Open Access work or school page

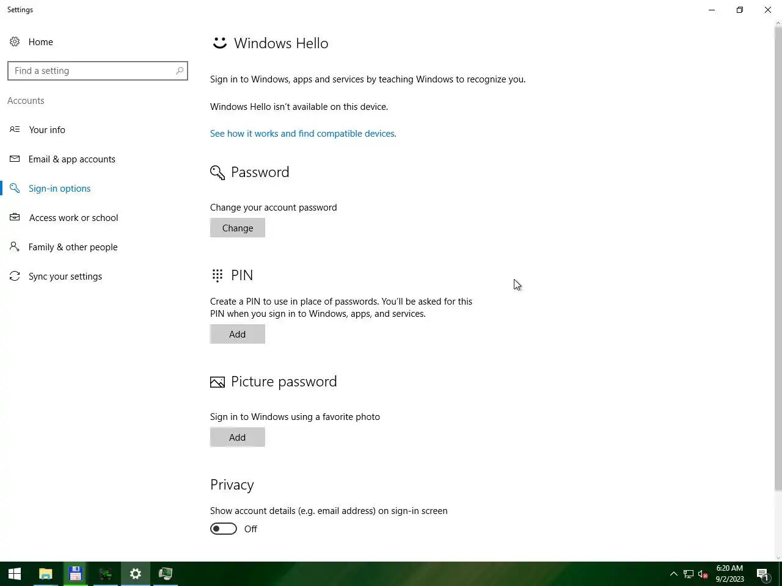[x=74, y=217]
